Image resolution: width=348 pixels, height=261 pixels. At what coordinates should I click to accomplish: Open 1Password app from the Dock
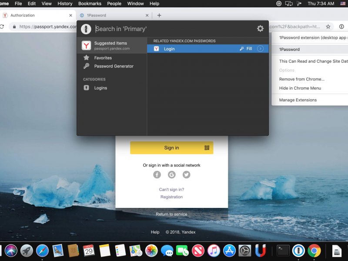click(x=298, y=251)
